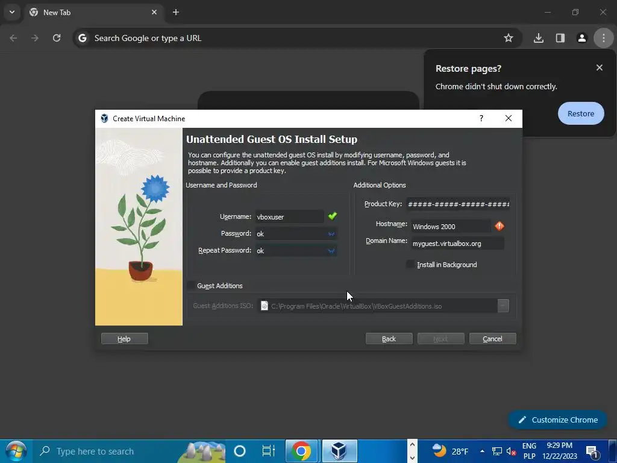Open notification center icon
This screenshot has width=617, height=463.
click(x=592, y=451)
